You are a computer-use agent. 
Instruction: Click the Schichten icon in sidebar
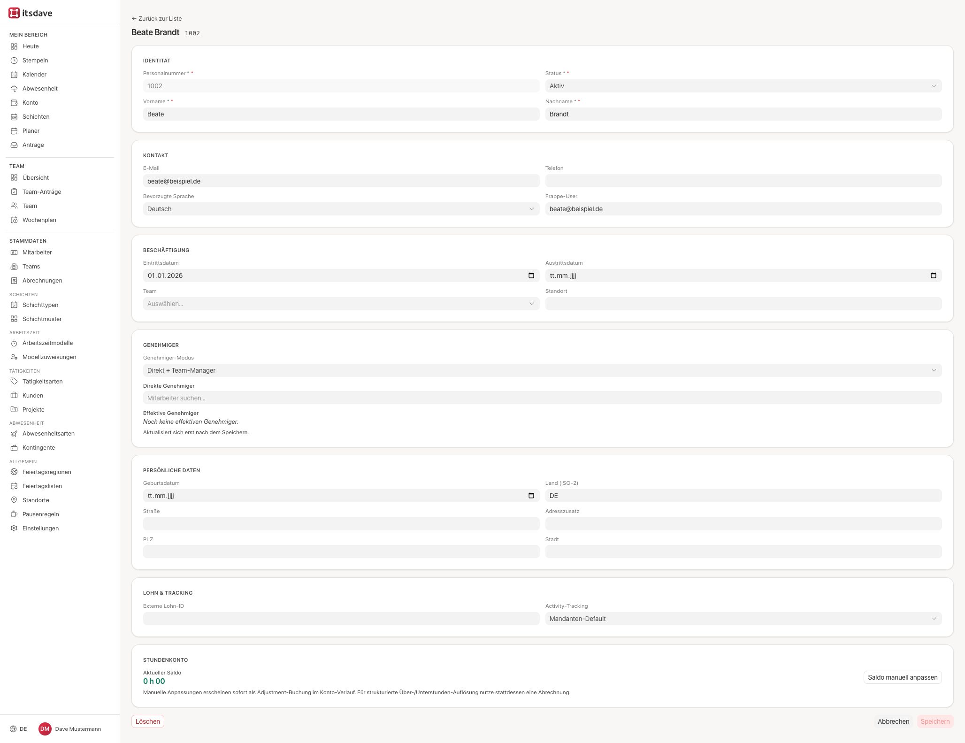[14, 117]
